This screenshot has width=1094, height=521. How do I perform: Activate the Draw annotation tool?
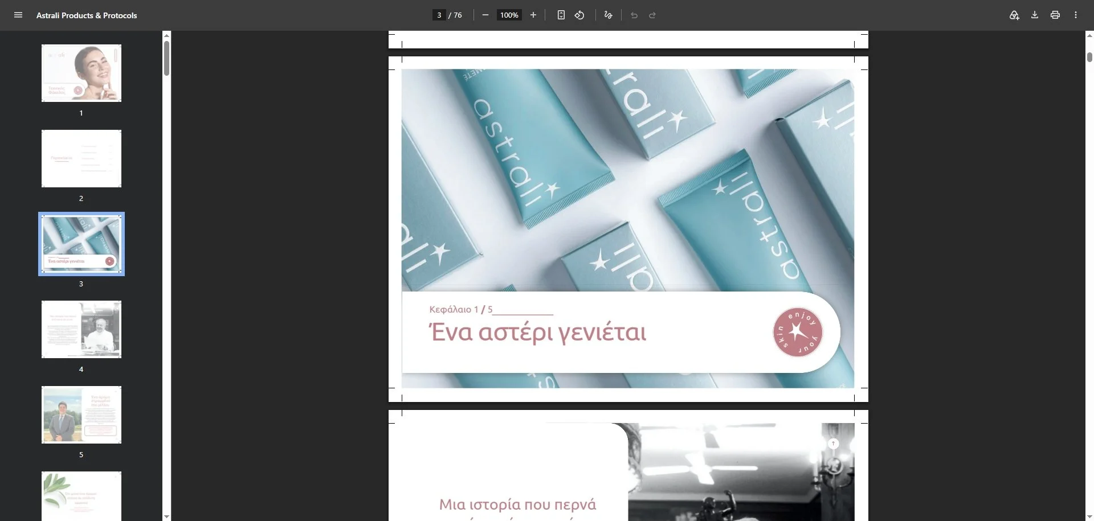[609, 15]
